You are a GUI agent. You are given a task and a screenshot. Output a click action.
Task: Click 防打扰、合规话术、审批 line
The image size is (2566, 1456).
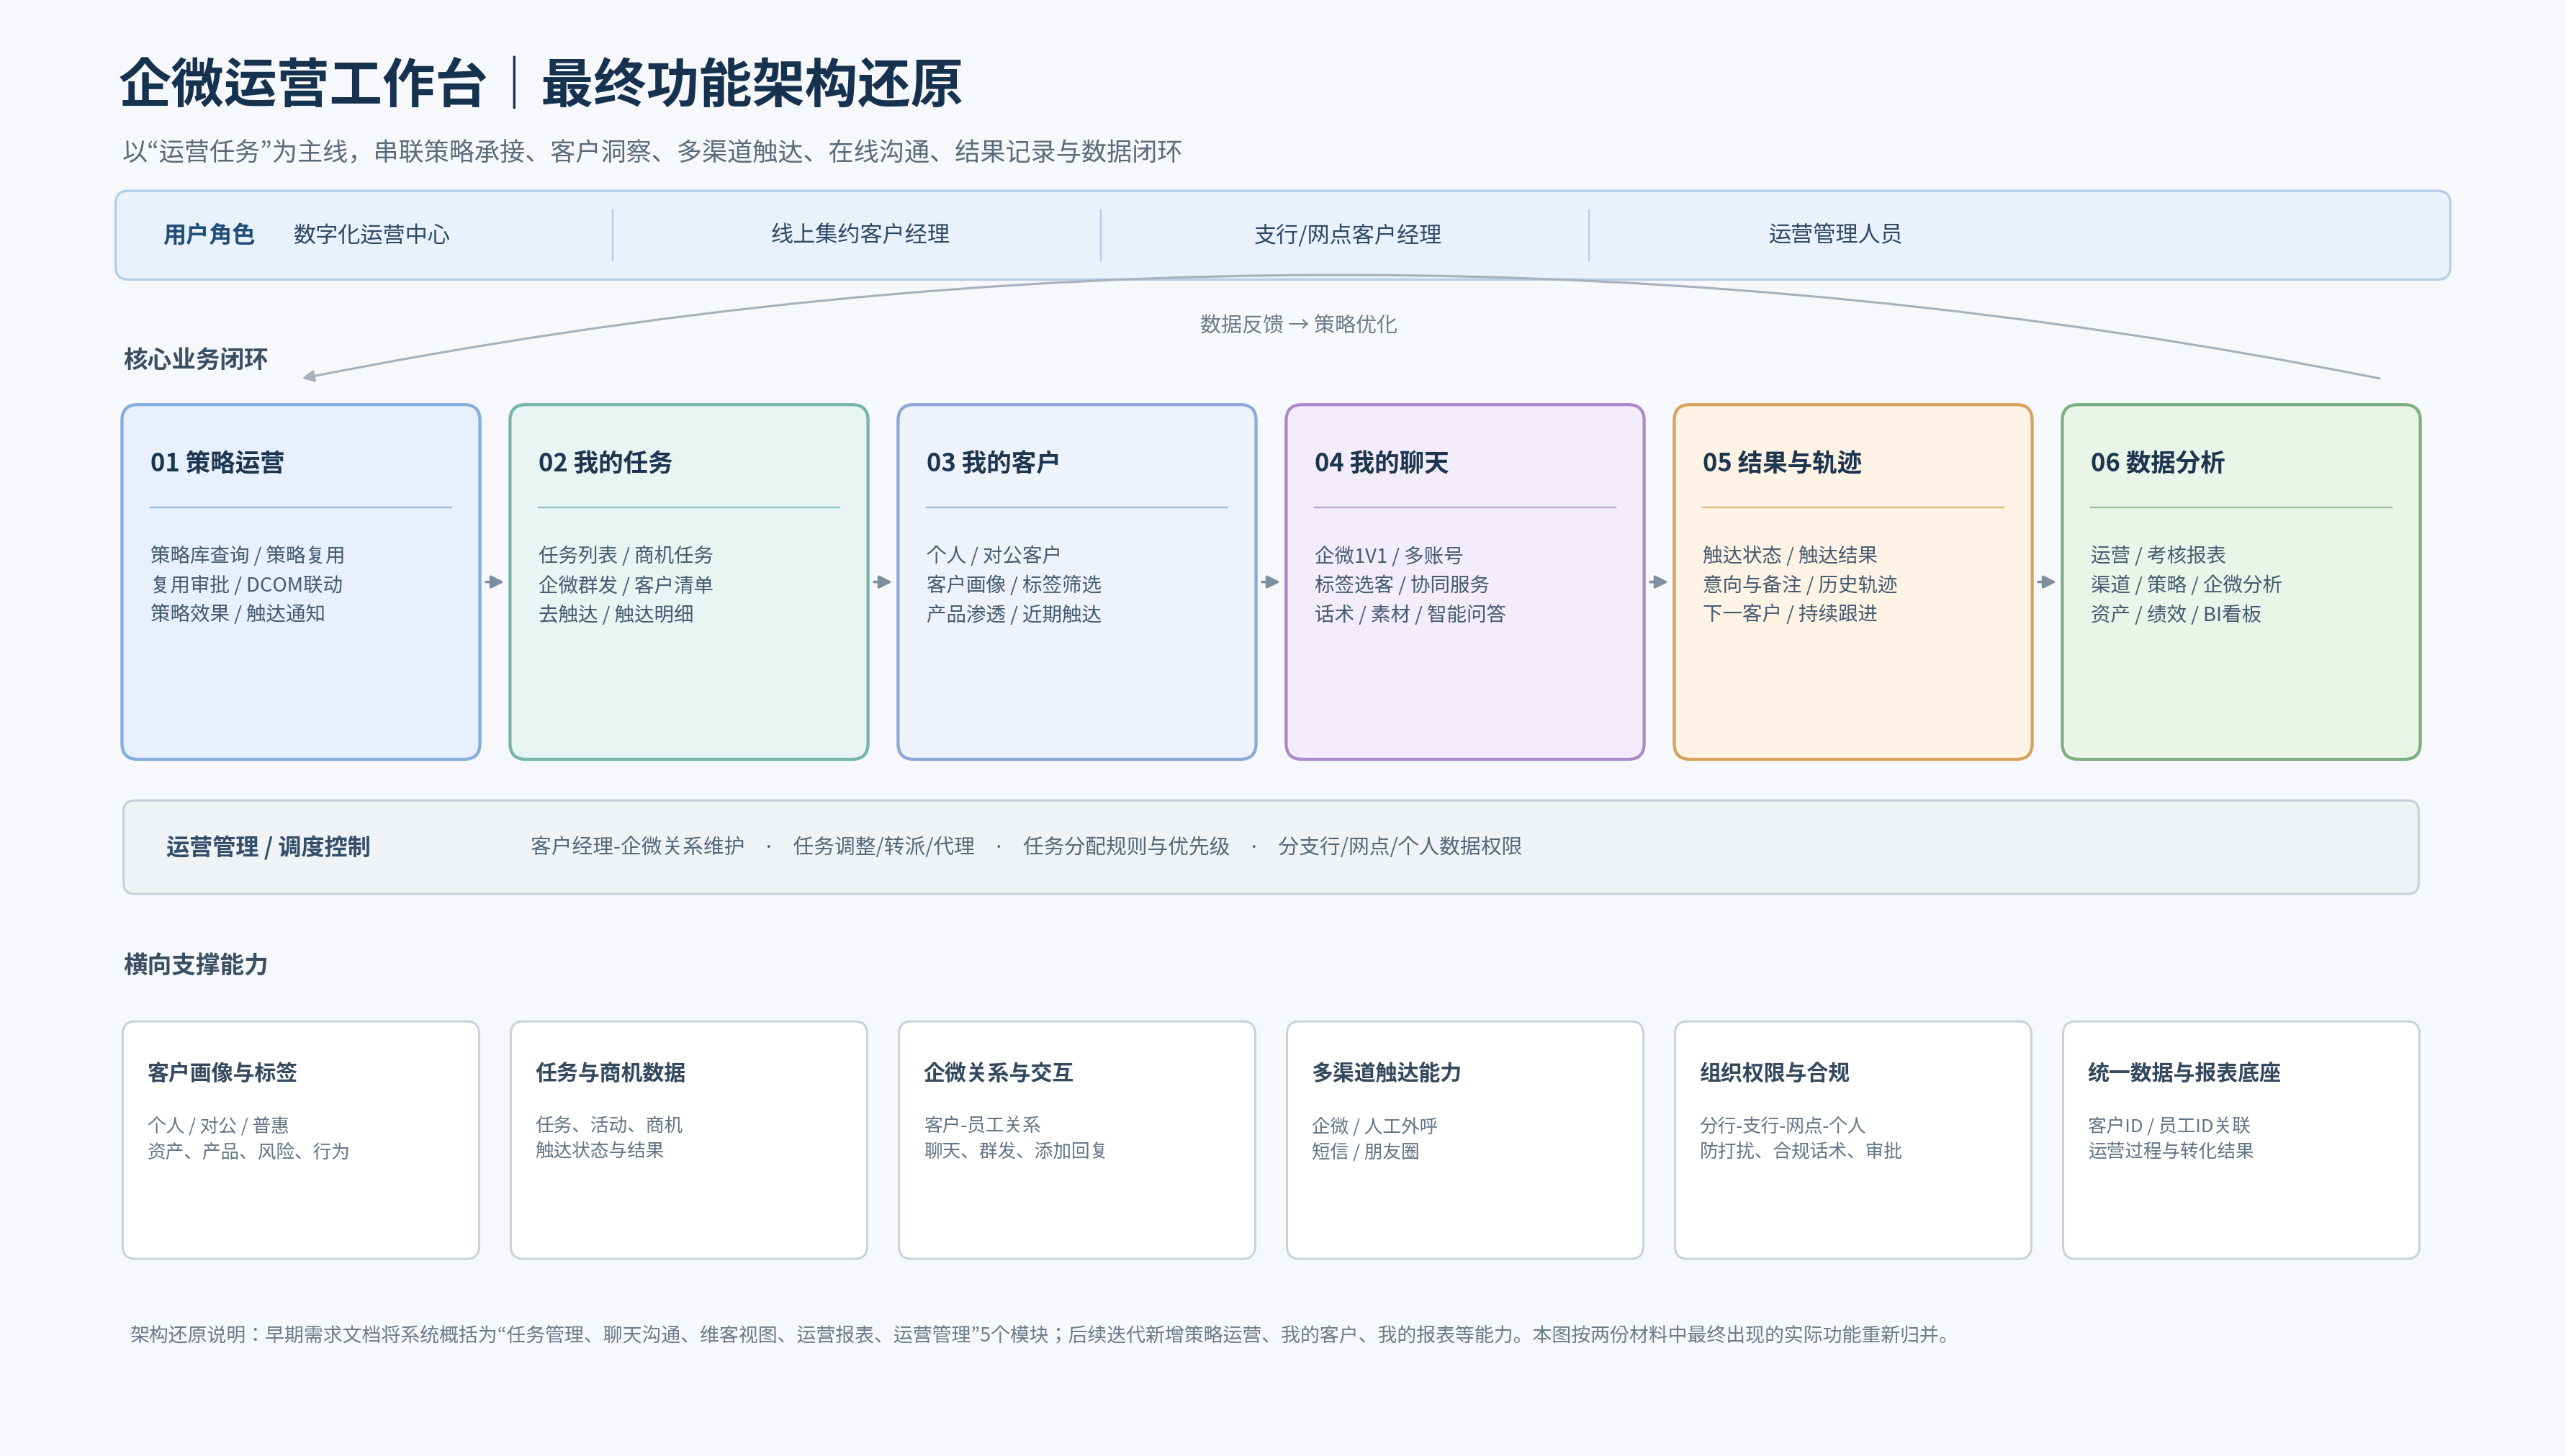pyautogui.click(x=1801, y=1151)
